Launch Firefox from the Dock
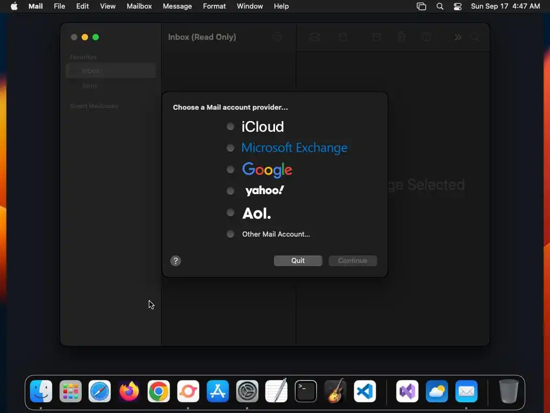This screenshot has height=413, width=550. [129, 391]
